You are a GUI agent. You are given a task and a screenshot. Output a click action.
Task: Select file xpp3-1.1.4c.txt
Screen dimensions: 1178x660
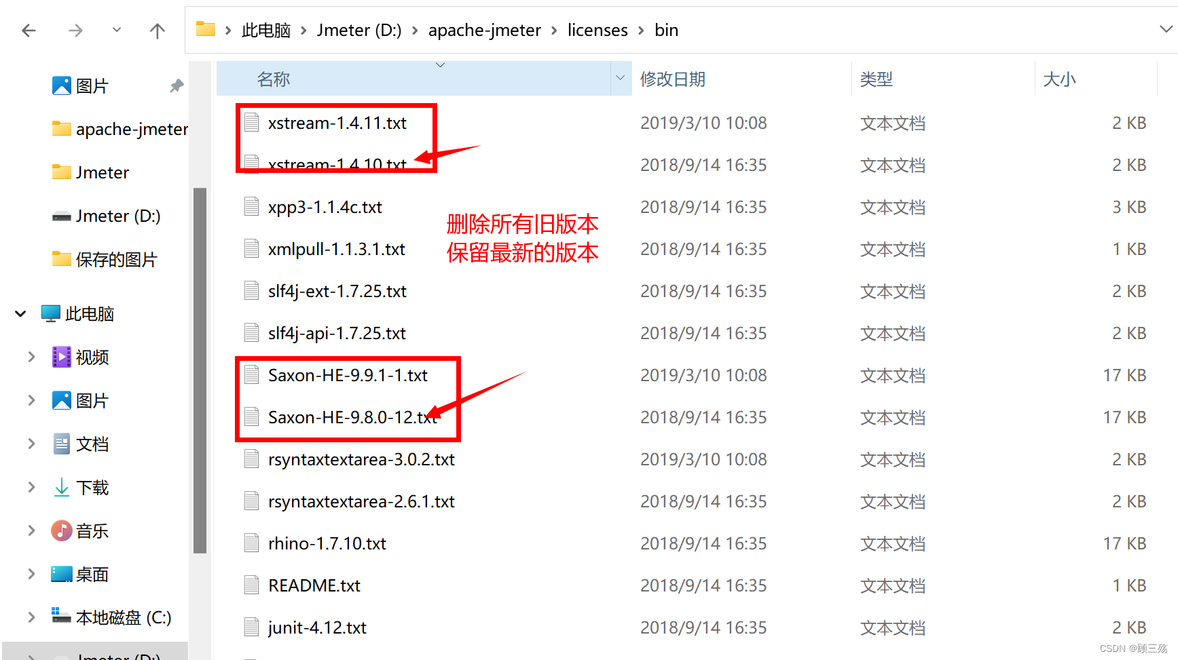[x=325, y=207]
